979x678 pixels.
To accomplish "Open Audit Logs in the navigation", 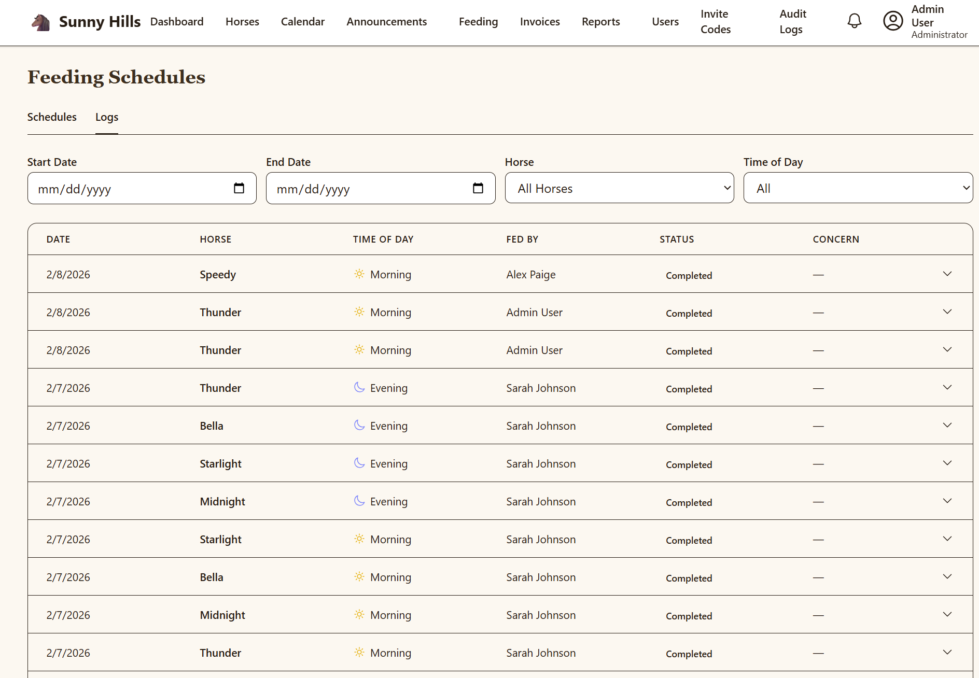I will (x=793, y=22).
